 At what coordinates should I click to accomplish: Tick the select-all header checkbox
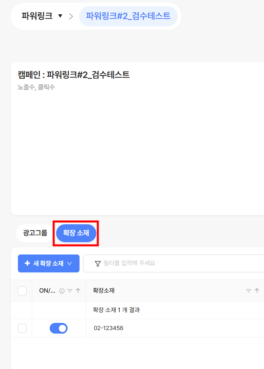(22, 291)
